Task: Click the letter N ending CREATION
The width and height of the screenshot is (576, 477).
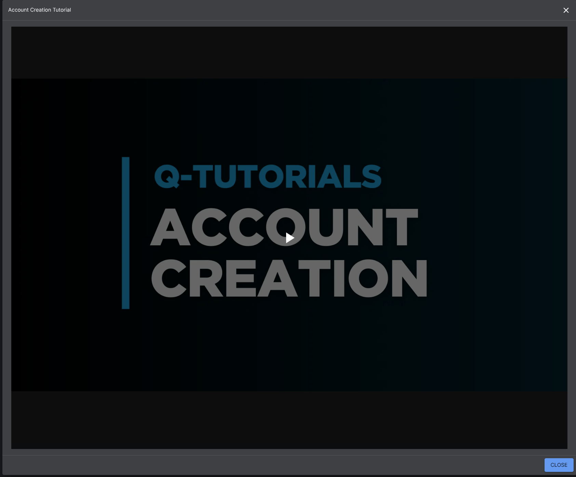Action: coord(409,278)
